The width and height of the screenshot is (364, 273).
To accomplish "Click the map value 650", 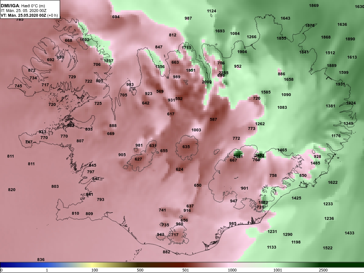I will [198, 185].
